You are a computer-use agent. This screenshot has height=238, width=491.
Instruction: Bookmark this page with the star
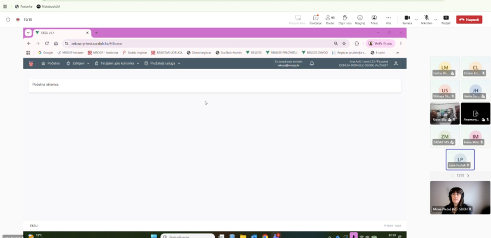pyautogui.click(x=344, y=43)
